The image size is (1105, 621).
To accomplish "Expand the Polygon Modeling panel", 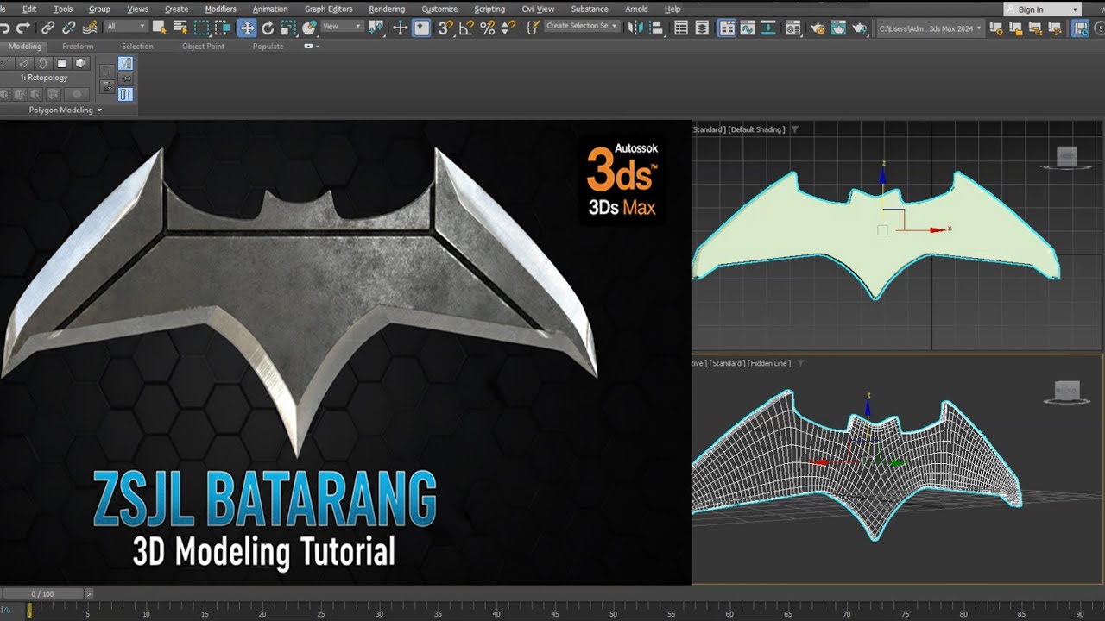I will pyautogui.click(x=65, y=110).
